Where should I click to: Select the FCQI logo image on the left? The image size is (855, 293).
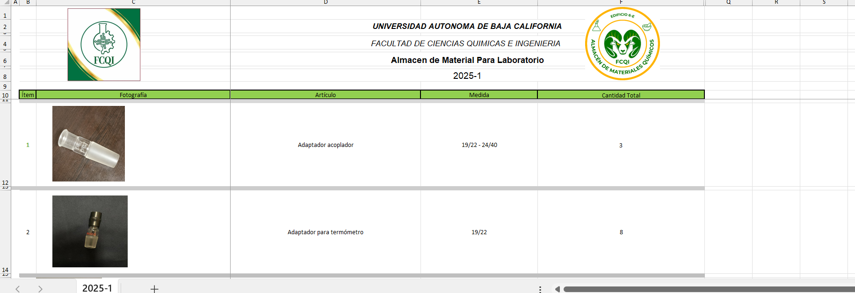(104, 45)
